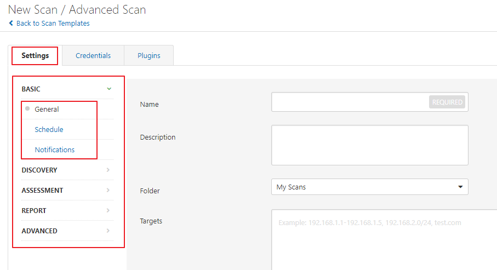Focus the Description text area
The width and height of the screenshot is (497, 270).
click(x=369, y=145)
